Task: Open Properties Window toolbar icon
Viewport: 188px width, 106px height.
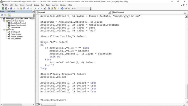Action: point(52,9)
